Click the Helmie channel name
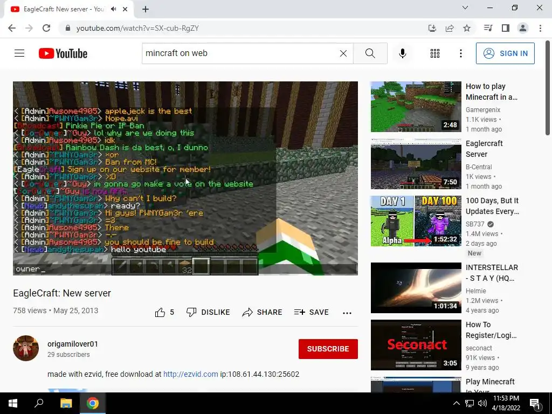Image resolution: width=552 pixels, height=414 pixels. pos(475,291)
